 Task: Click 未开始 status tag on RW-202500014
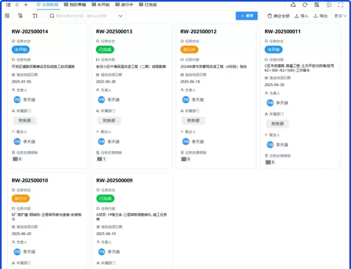click(x=20, y=50)
